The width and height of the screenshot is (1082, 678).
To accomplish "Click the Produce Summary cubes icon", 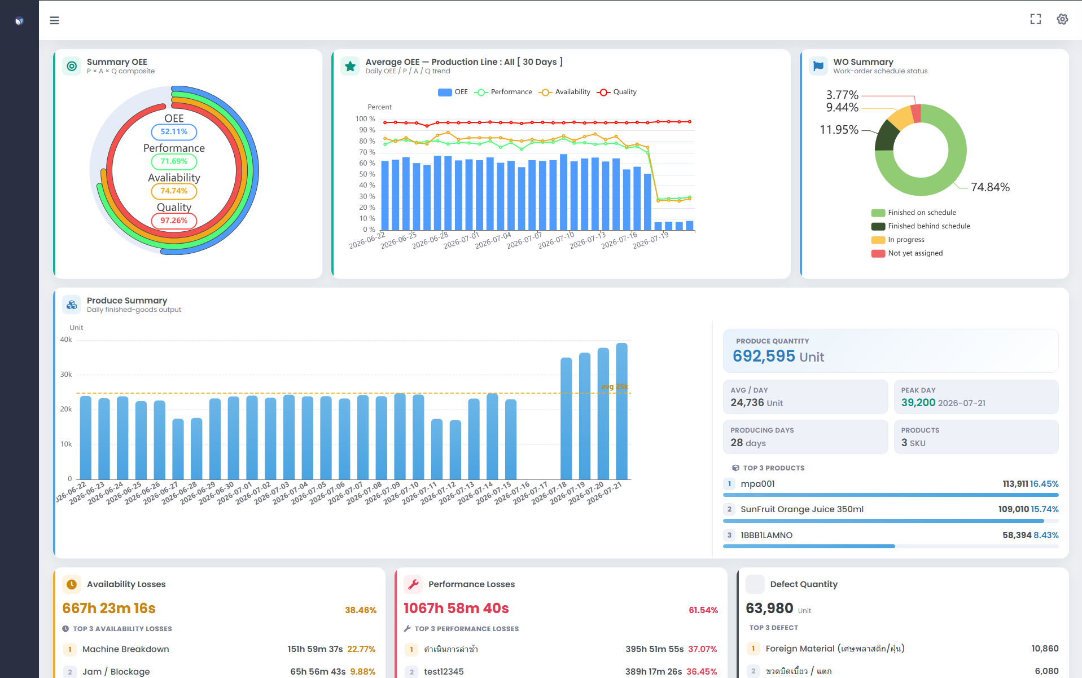I will pyautogui.click(x=72, y=305).
